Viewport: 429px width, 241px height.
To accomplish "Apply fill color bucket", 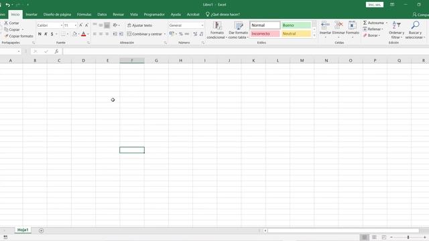I will coord(74,34).
